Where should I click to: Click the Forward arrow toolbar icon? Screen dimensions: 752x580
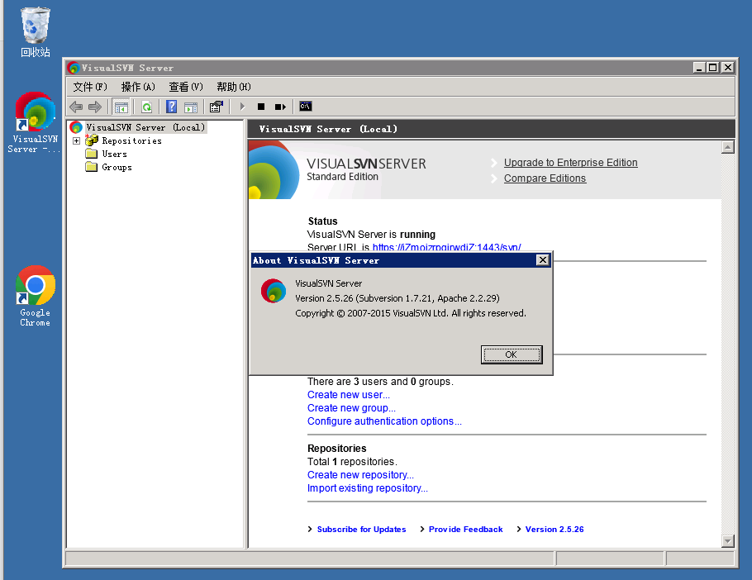[x=95, y=107]
